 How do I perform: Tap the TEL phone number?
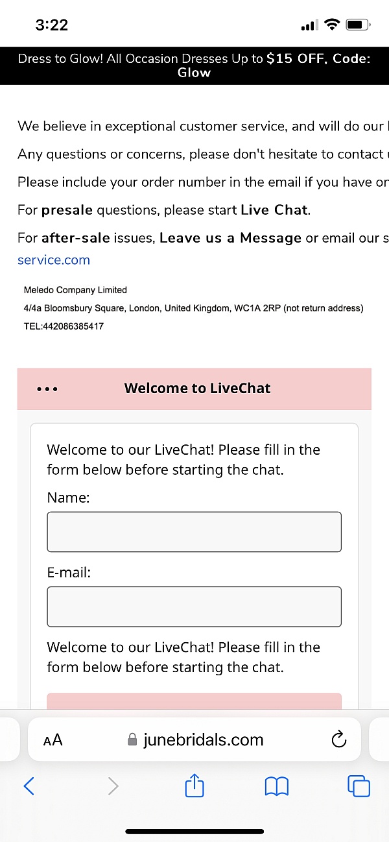tap(64, 326)
